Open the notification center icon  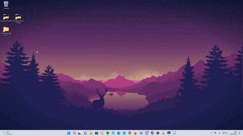coord(240,133)
